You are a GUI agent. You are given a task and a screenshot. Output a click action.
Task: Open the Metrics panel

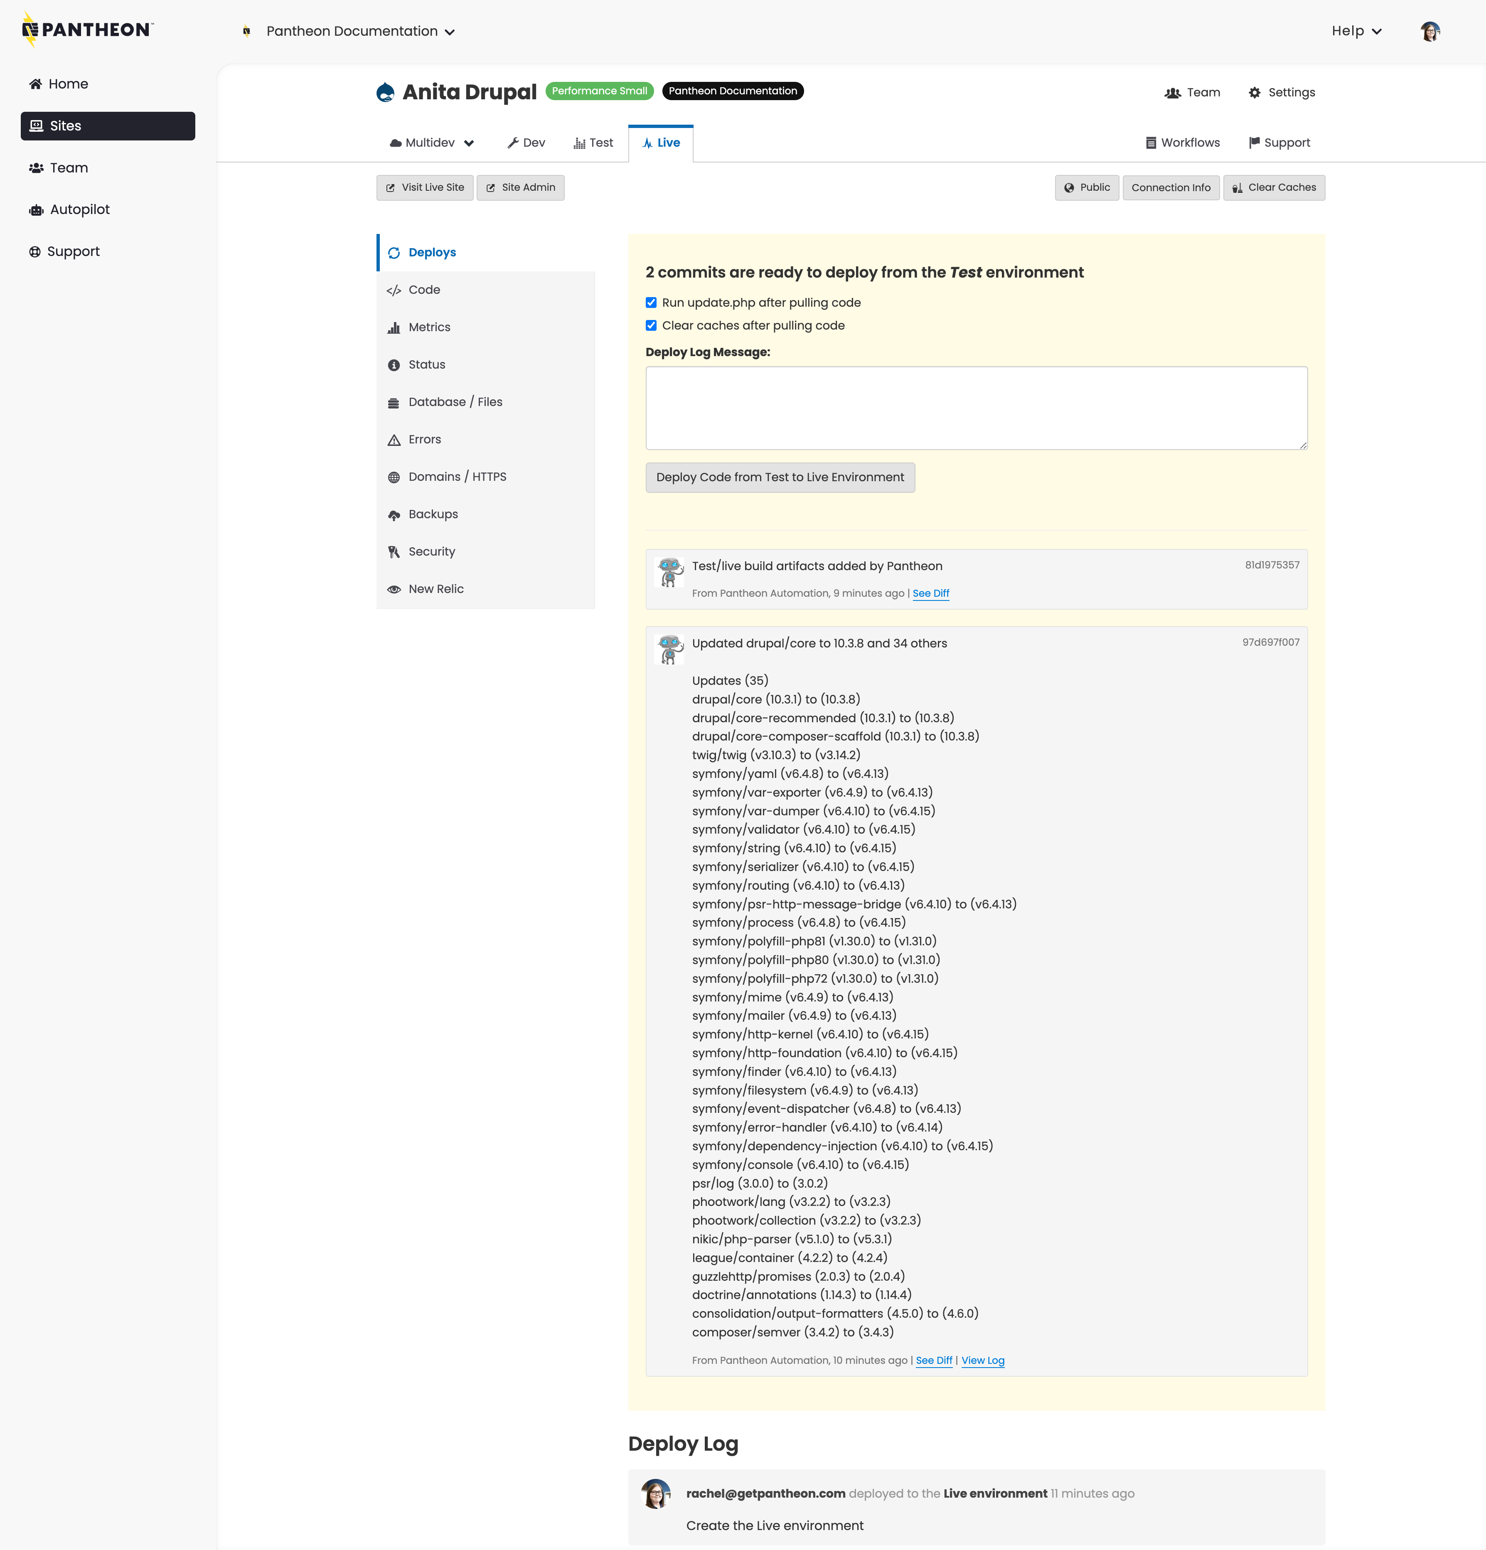429,327
